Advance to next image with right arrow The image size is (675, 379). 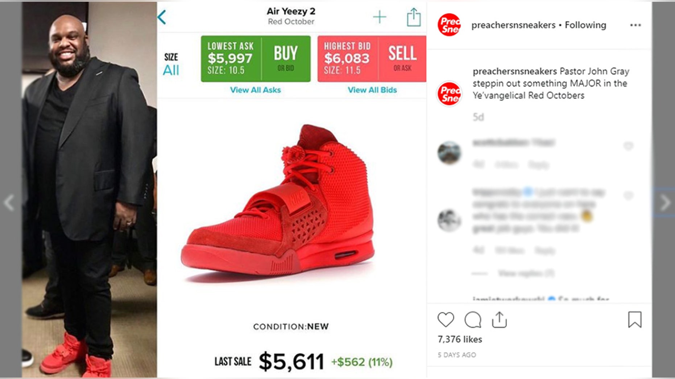[x=665, y=203]
